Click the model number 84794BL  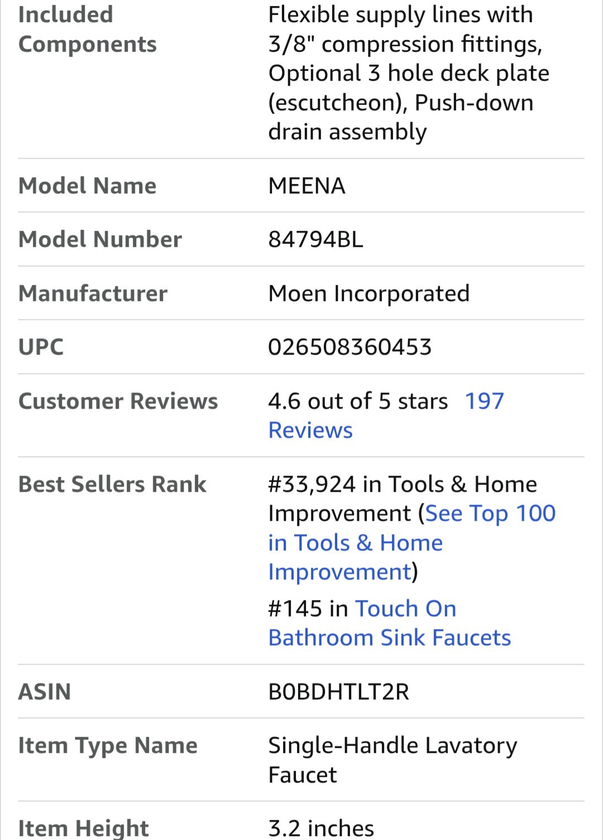(315, 239)
